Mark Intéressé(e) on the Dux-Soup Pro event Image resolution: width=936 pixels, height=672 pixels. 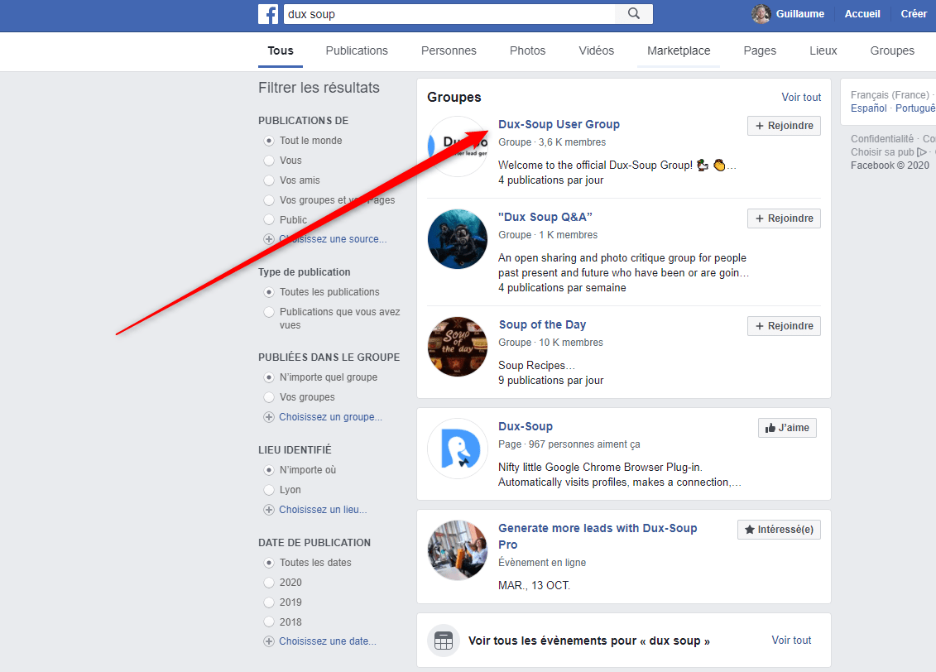(779, 530)
